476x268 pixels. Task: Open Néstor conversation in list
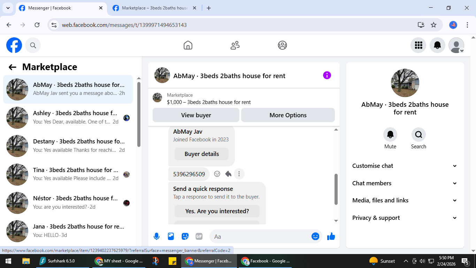(x=68, y=202)
